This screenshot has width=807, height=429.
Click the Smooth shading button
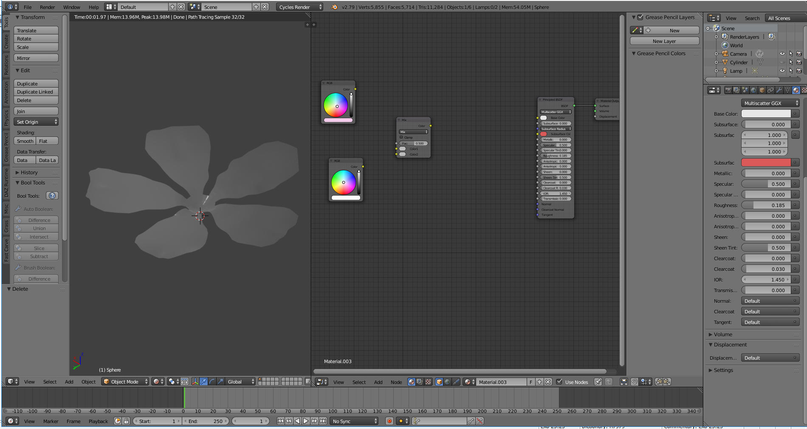click(25, 141)
